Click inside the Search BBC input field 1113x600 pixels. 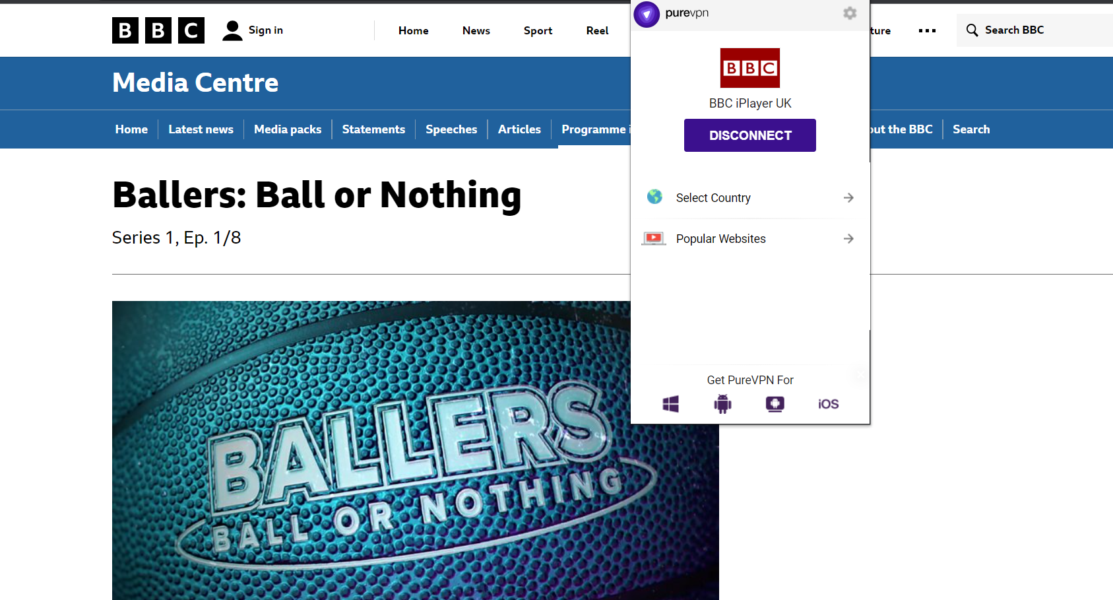[x=1029, y=30]
